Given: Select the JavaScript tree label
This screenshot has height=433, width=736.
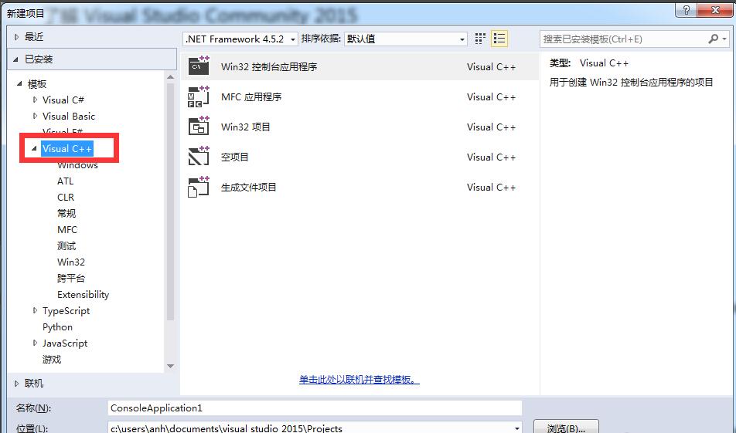Looking at the screenshot, I should [x=65, y=343].
